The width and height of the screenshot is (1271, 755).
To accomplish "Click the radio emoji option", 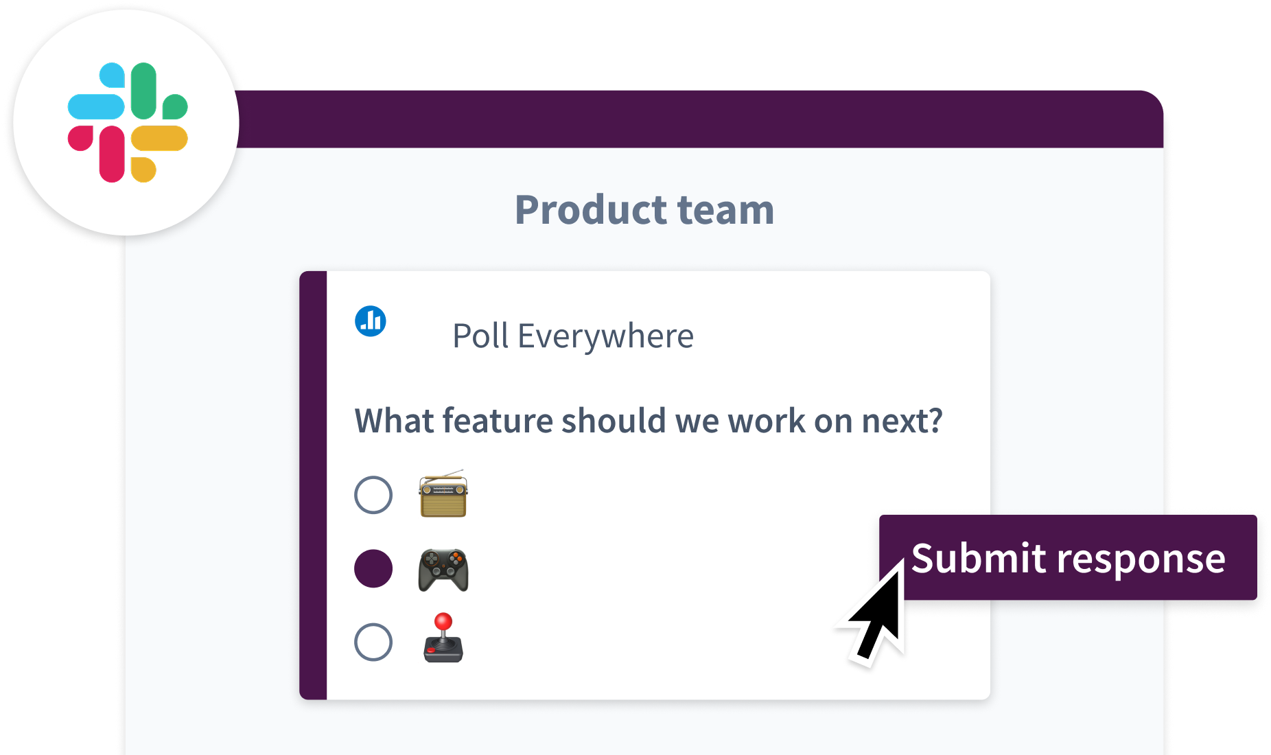I will (443, 494).
